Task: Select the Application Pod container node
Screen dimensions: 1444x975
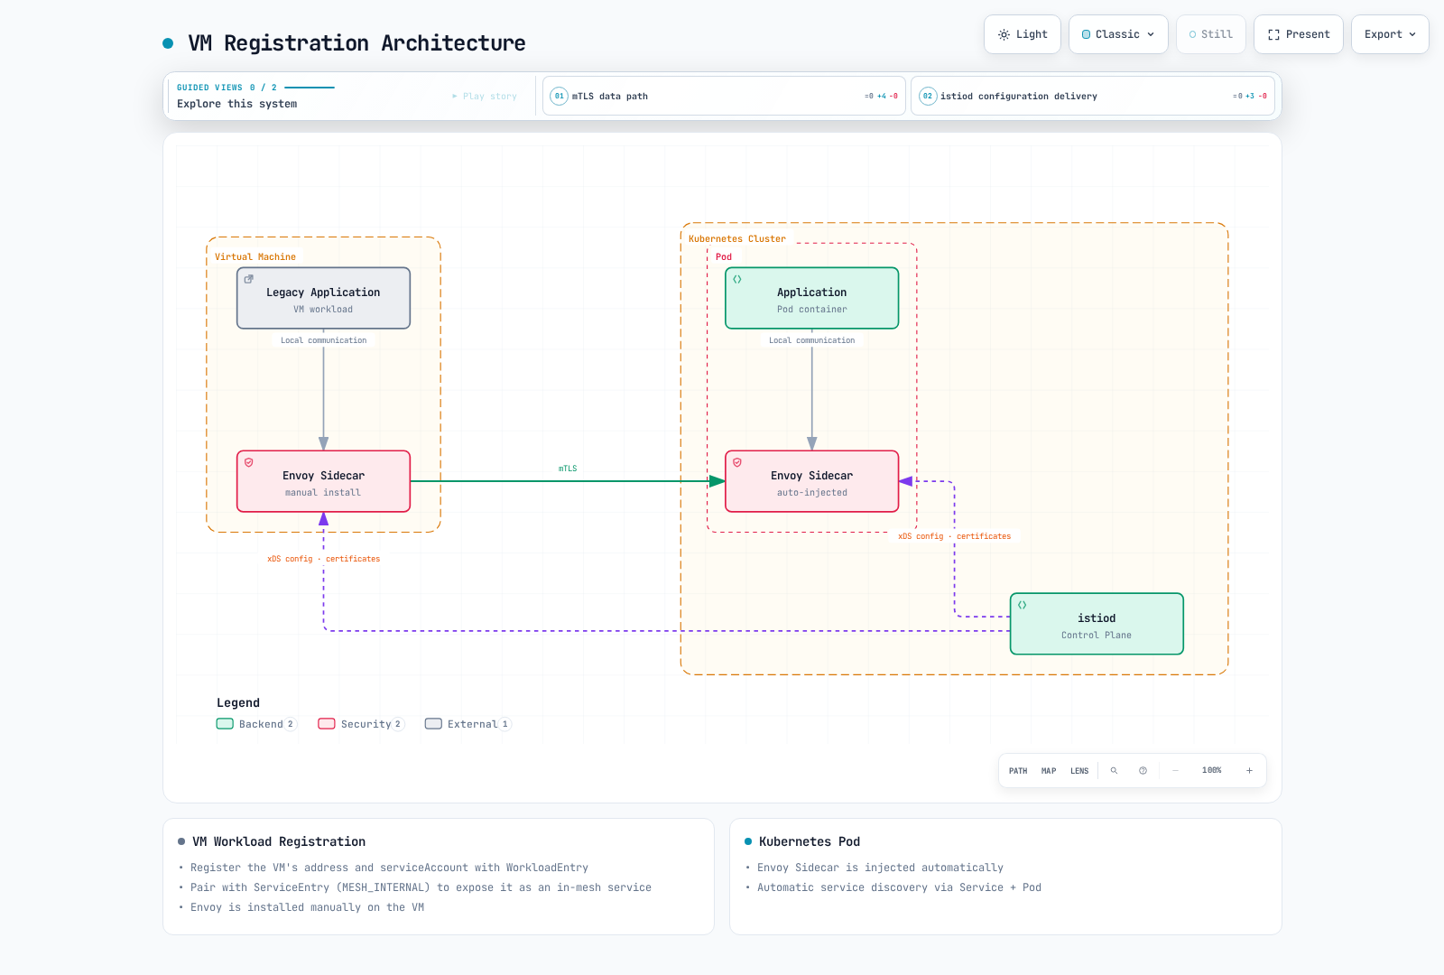Action: point(812,298)
